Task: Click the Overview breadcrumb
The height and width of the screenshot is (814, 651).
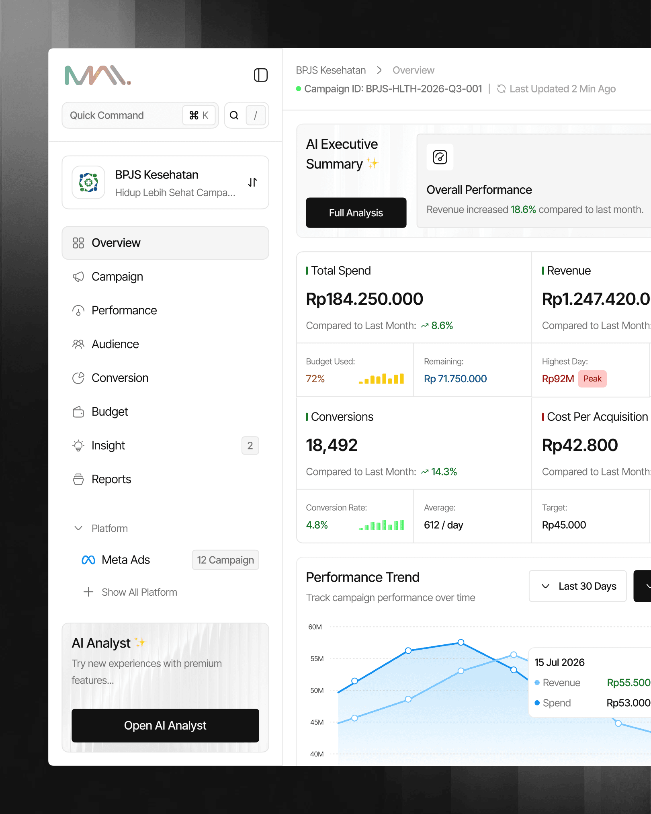Action: [414, 70]
